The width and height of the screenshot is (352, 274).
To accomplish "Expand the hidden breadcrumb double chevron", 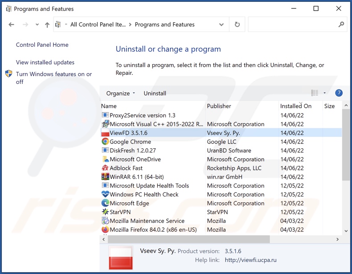I will (66, 24).
